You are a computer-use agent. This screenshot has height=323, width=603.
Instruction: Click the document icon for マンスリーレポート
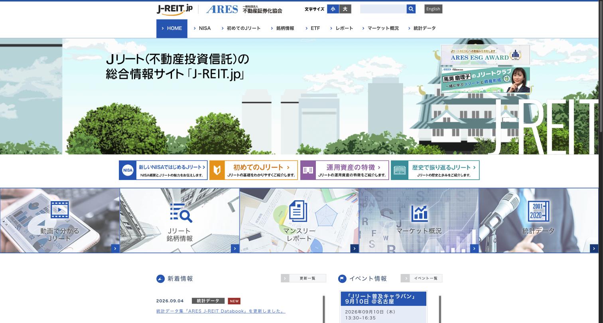pos(298,211)
